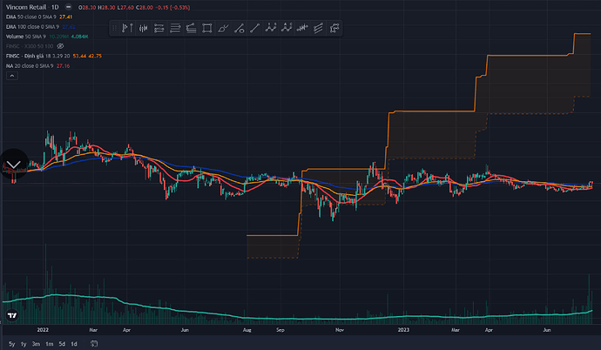Switch chart range to 3m
This screenshot has width=601, height=350.
point(36,344)
